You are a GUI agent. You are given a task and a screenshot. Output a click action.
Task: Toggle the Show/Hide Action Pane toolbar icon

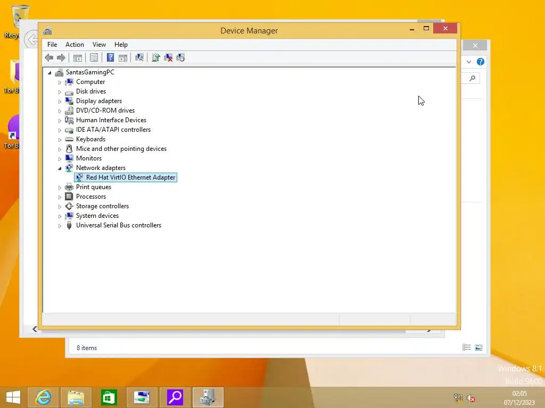123,57
